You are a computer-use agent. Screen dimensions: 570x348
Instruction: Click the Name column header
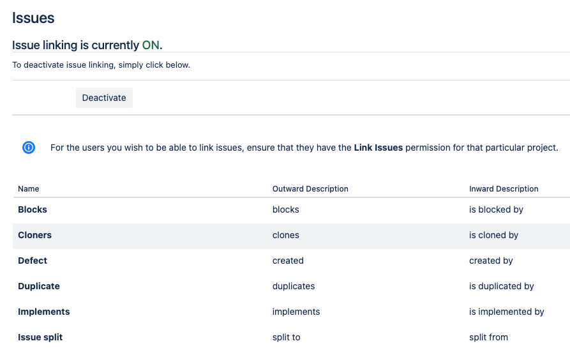click(x=28, y=189)
